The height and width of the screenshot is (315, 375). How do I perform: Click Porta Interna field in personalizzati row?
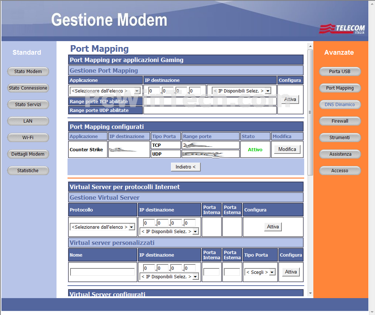[x=211, y=272]
